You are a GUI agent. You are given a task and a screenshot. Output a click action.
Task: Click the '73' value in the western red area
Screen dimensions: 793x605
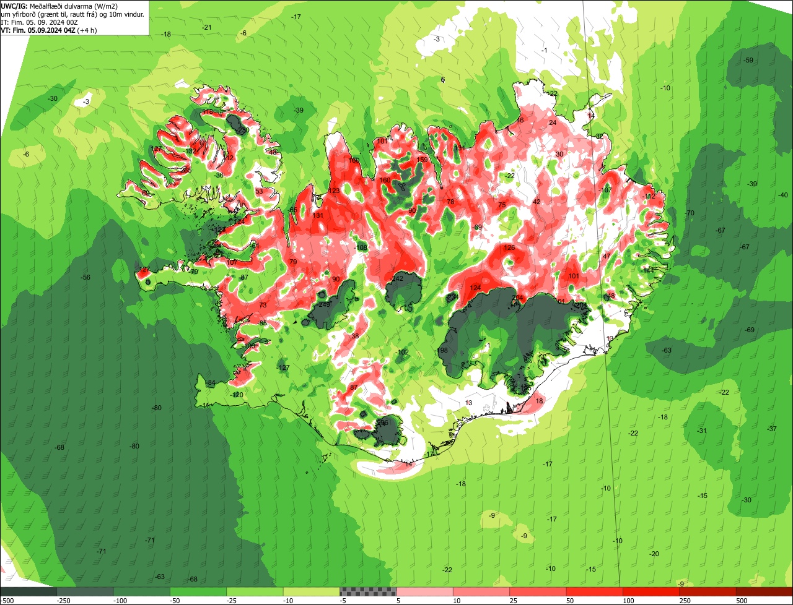pyautogui.click(x=263, y=305)
